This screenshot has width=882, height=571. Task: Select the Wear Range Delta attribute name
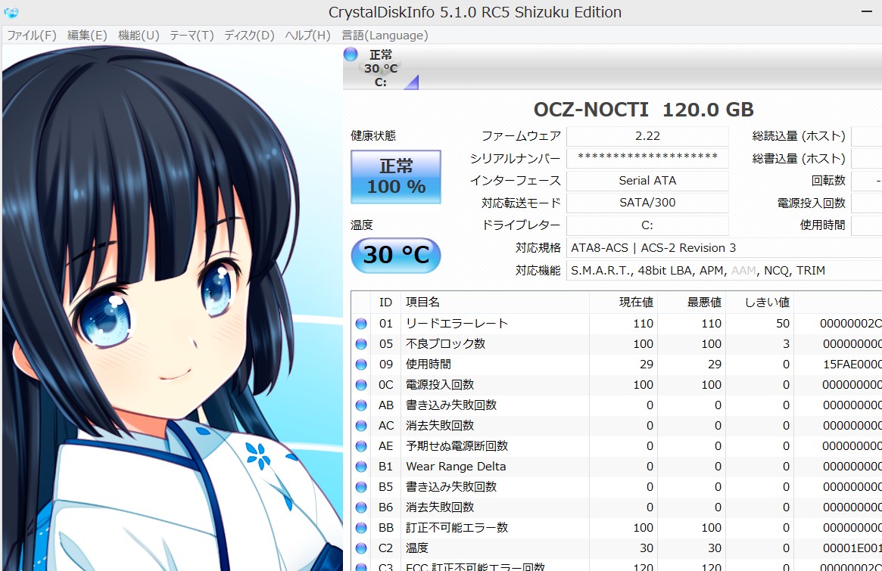coord(456,467)
